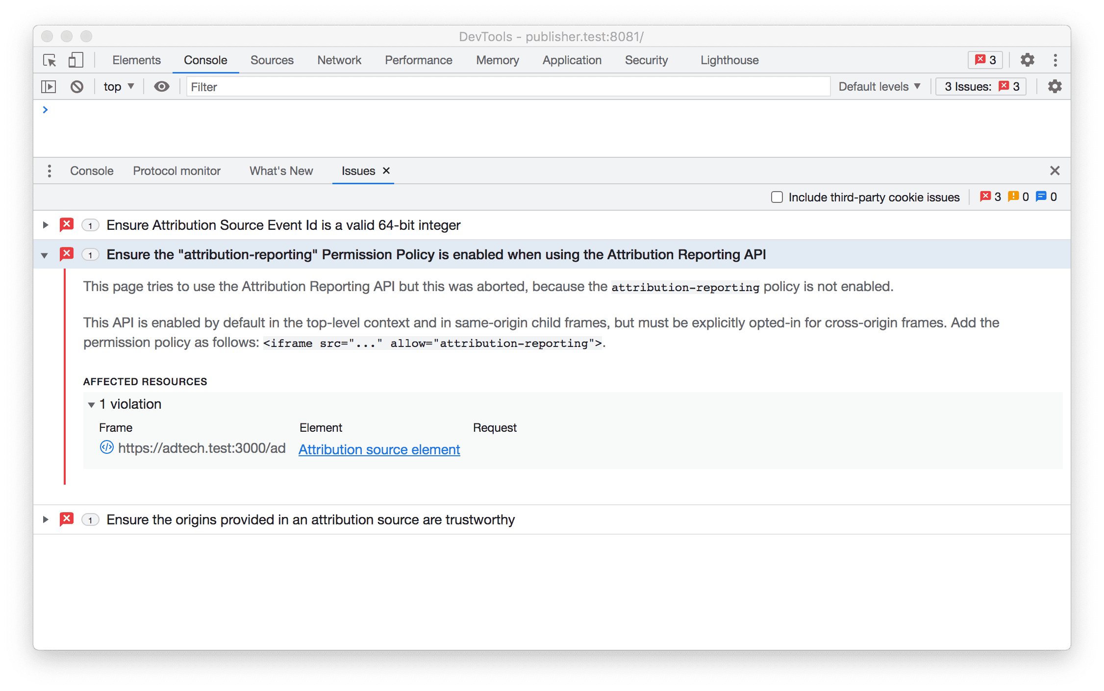This screenshot has width=1104, height=691.
Task: Select the Network tab in DevTools
Action: [x=337, y=59]
